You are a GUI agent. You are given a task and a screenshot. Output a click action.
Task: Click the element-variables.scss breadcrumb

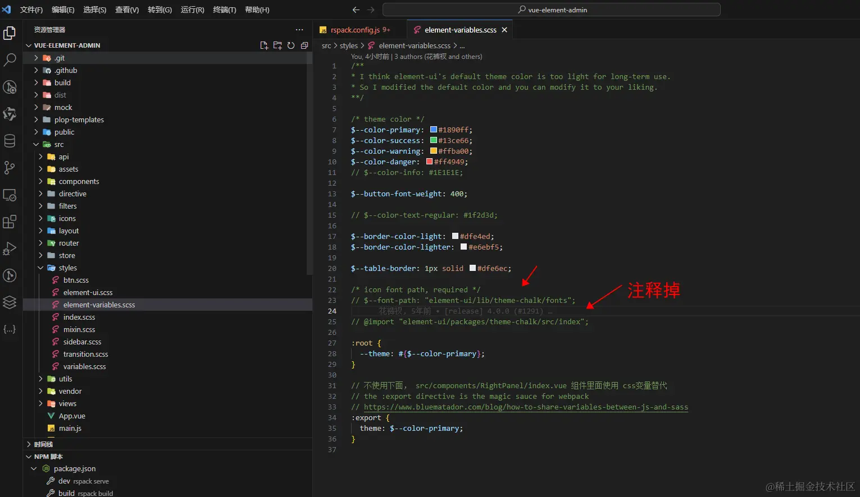[x=415, y=45]
